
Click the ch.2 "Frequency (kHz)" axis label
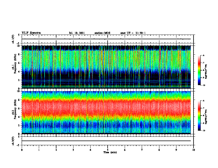tap(15, 109)
